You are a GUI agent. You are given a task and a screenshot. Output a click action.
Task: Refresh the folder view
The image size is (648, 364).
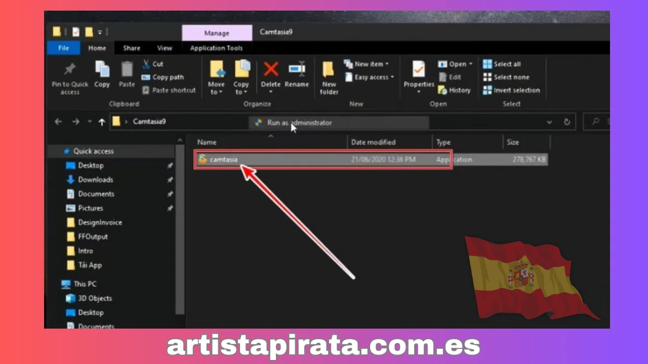pos(567,122)
